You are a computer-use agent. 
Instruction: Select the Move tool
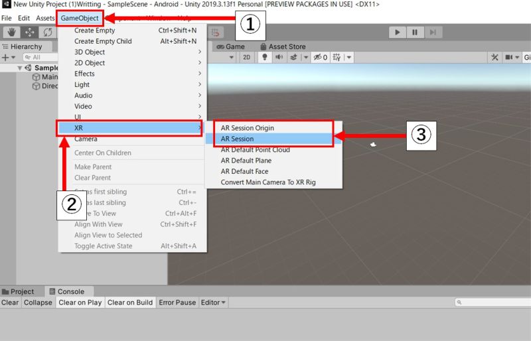(x=29, y=32)
